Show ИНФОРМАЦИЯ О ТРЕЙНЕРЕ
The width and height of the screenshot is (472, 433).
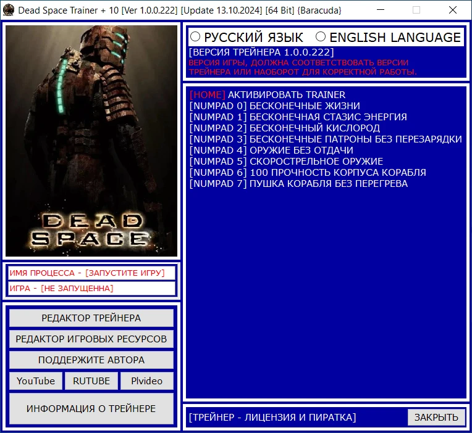(x=91, y=409)
